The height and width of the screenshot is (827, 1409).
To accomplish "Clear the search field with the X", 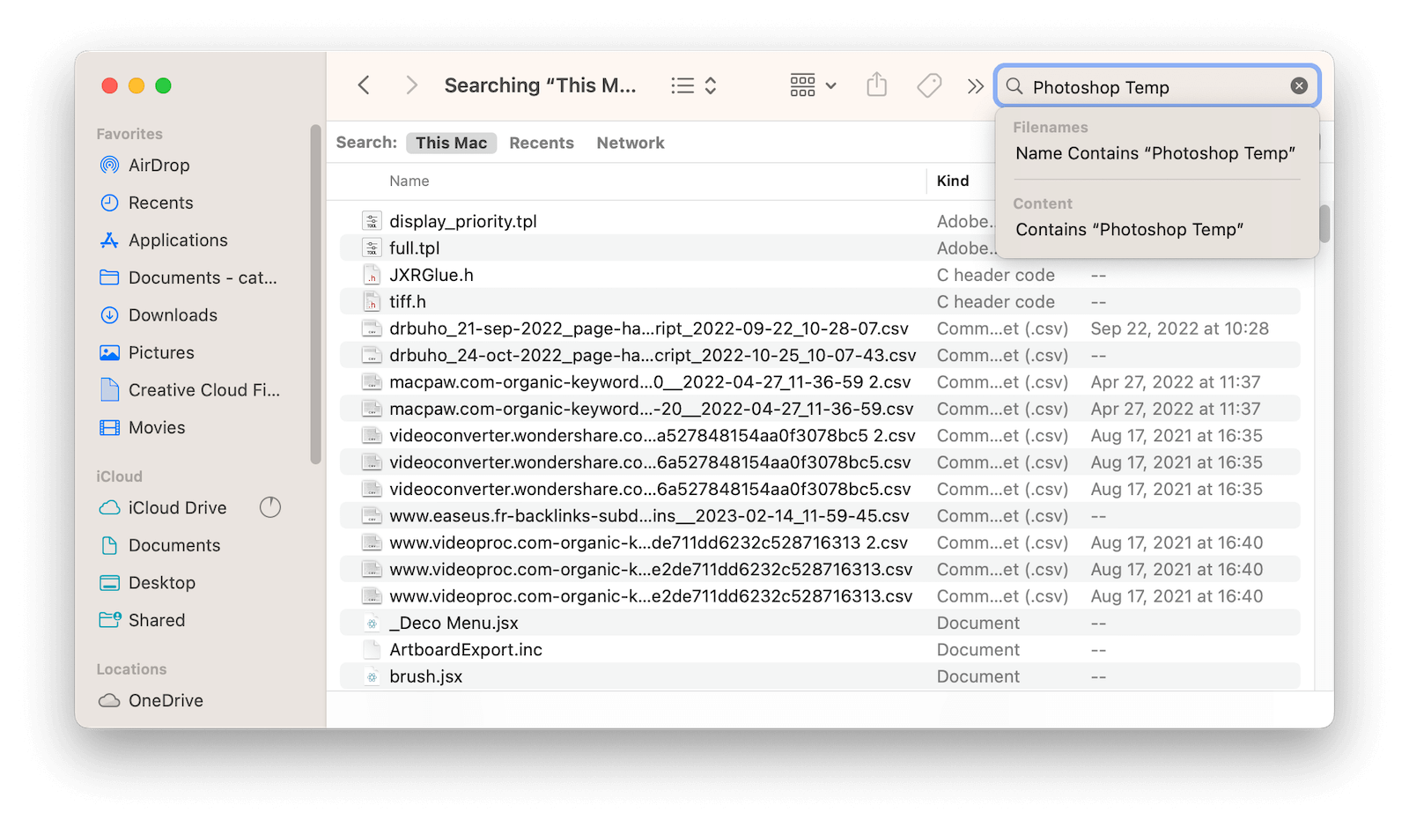I will pos(1299,85).
